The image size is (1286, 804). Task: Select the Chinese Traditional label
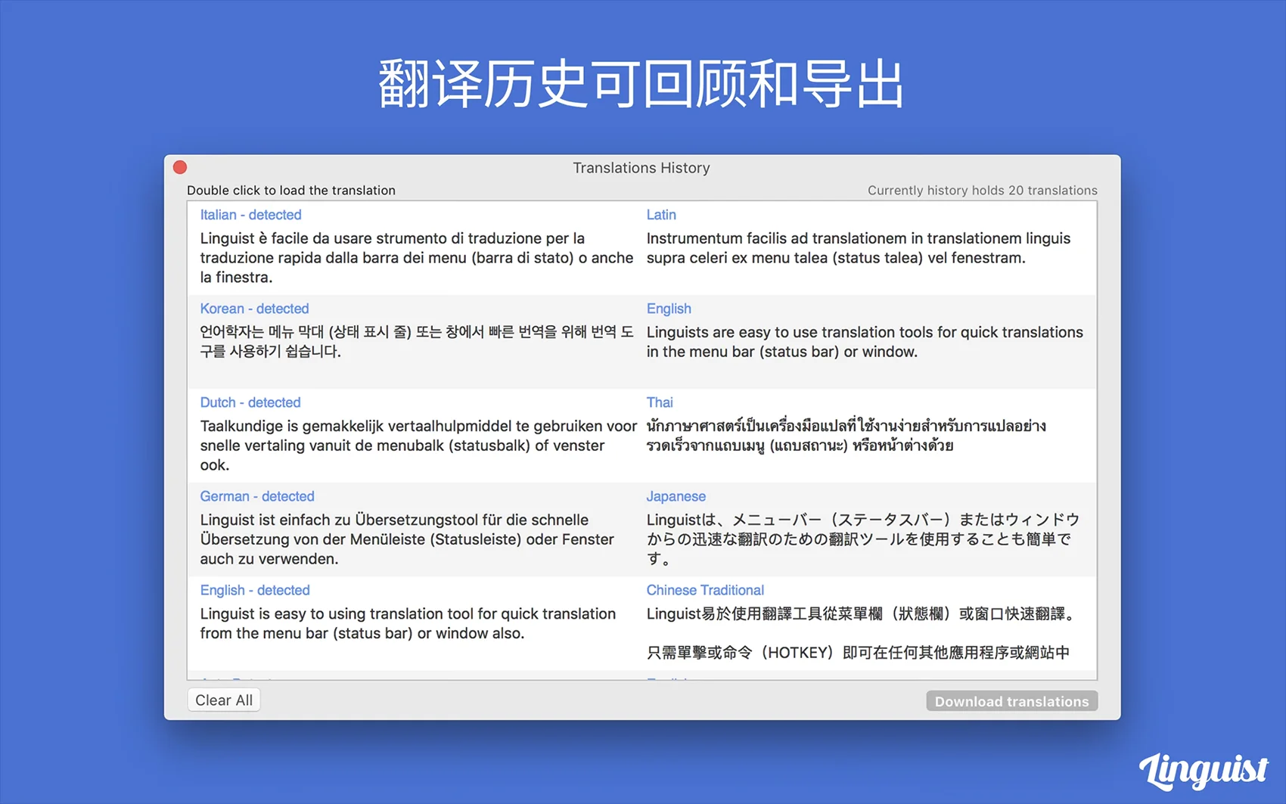pos(705,590)
